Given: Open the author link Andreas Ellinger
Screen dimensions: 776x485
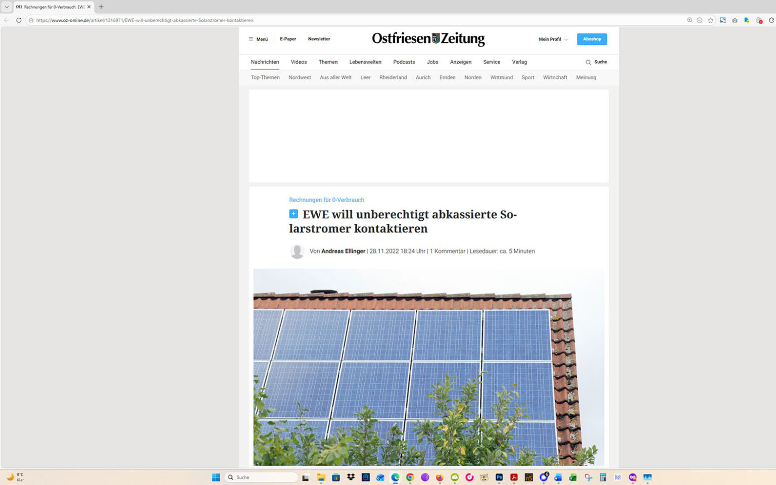Looking at the screenshot, I should pyautogui.click(x=344, y=251).
